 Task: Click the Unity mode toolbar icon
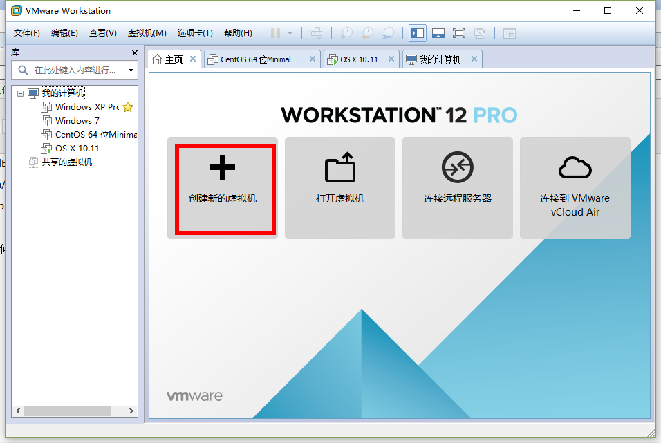[x=480, y=33]
